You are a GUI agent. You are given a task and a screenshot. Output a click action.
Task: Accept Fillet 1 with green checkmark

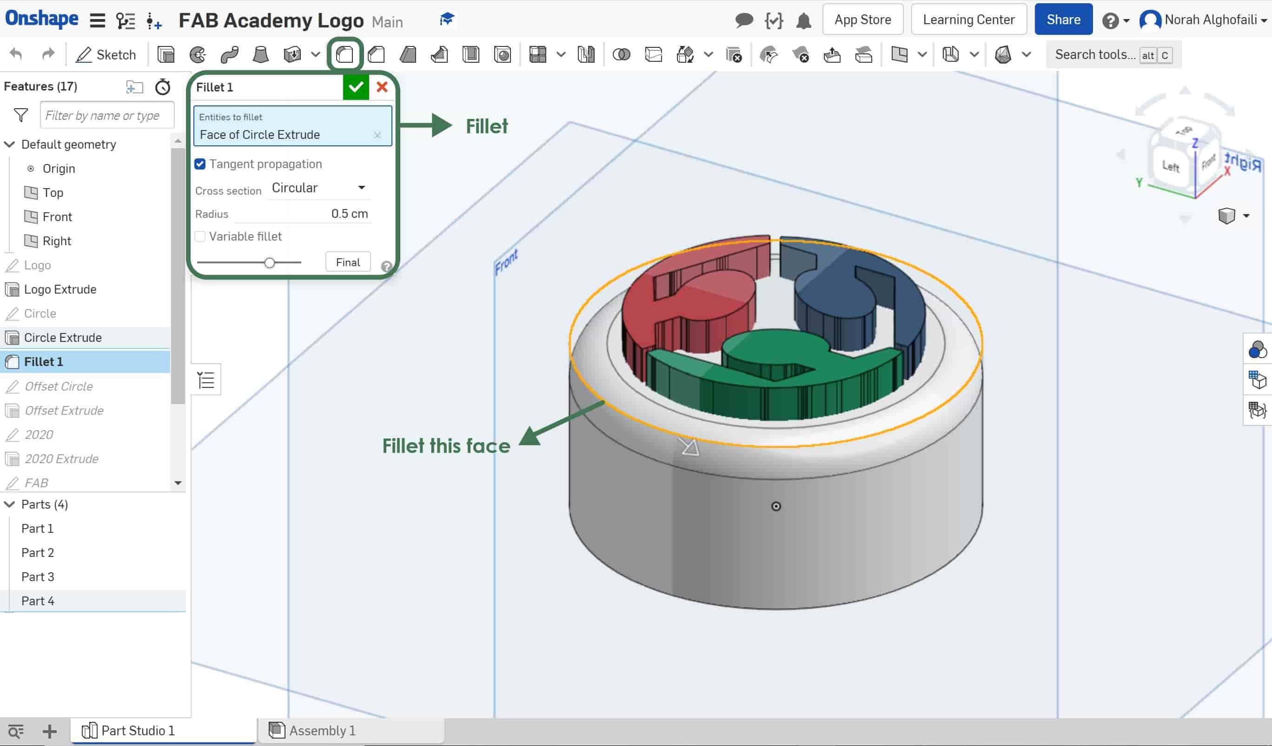(356, 87)
